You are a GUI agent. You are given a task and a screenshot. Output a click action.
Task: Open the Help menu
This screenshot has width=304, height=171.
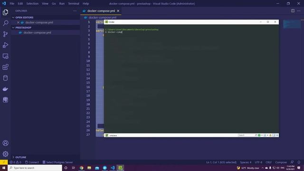click(x=85, y=3)
